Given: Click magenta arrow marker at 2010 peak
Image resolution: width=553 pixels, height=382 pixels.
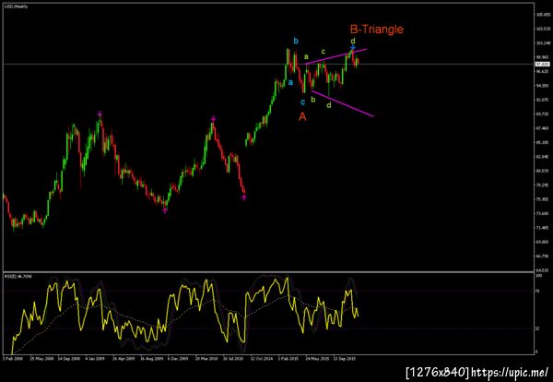Looking at the screenshot, I should click(x=214, y=119).
